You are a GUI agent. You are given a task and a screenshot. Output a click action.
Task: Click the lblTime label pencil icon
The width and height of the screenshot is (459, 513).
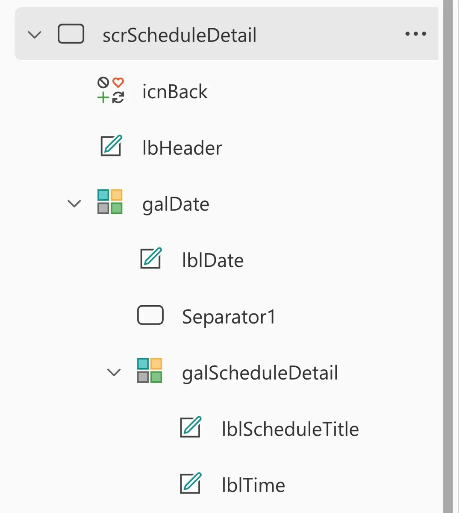pyautogui.click(x=191, y=483)
